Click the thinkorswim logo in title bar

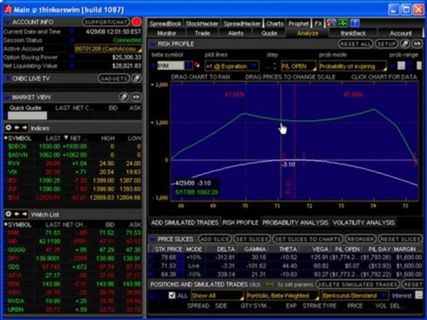8,9
